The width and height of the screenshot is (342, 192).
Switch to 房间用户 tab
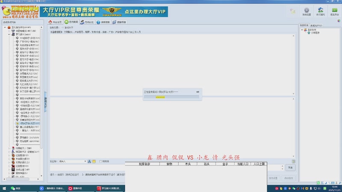(x=316, y=26)
